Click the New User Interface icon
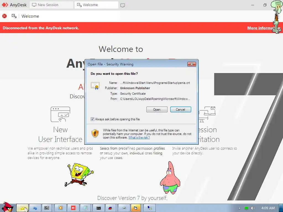The image size is (283, 212). pyautogui.click(x=61, y=114)
